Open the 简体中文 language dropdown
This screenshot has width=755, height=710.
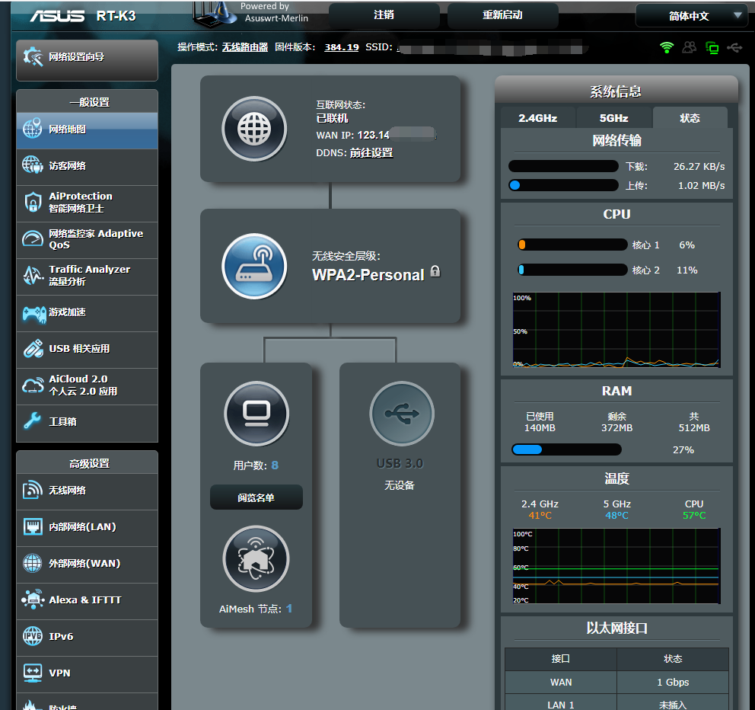click(x=691, y=16)
